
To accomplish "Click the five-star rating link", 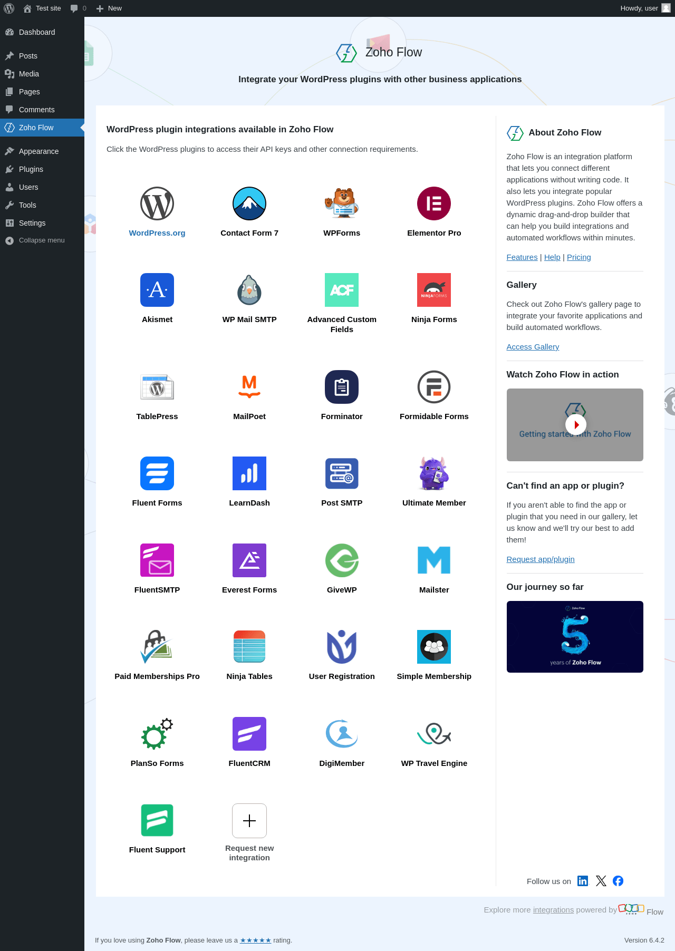I will 256,940.
